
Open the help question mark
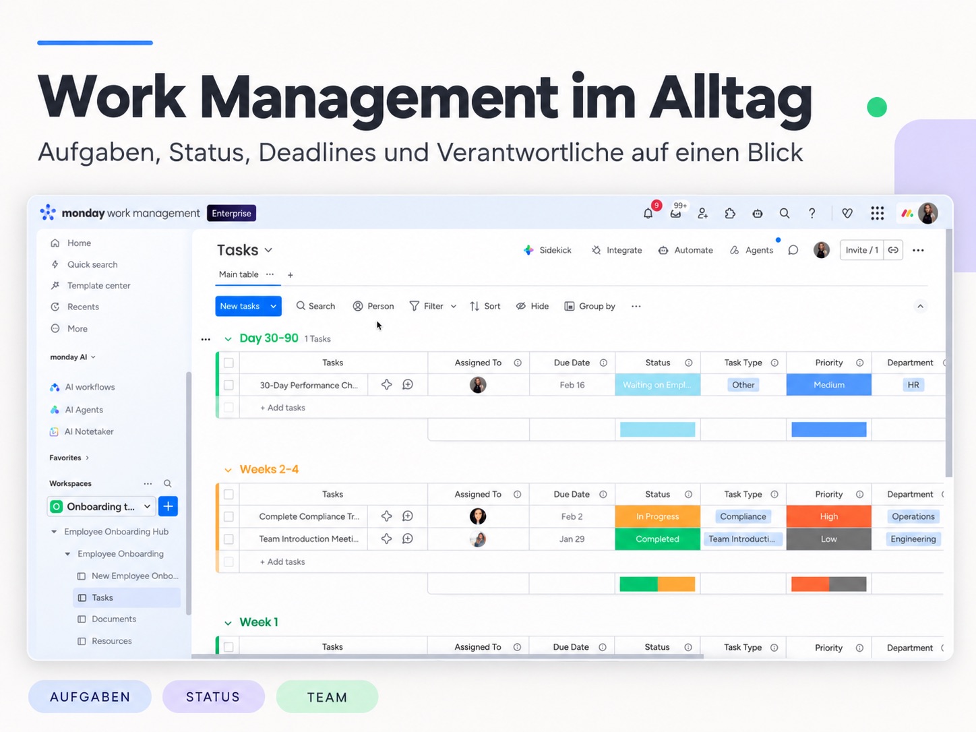click(x=812, y=214)
